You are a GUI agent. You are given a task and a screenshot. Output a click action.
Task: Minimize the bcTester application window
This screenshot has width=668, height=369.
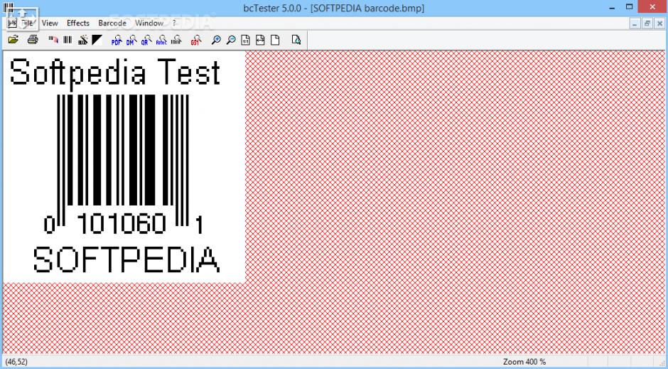613,8
